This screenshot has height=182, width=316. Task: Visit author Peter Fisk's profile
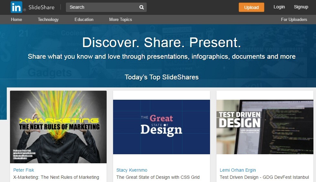pyautogui.click(x=24, y=170)
